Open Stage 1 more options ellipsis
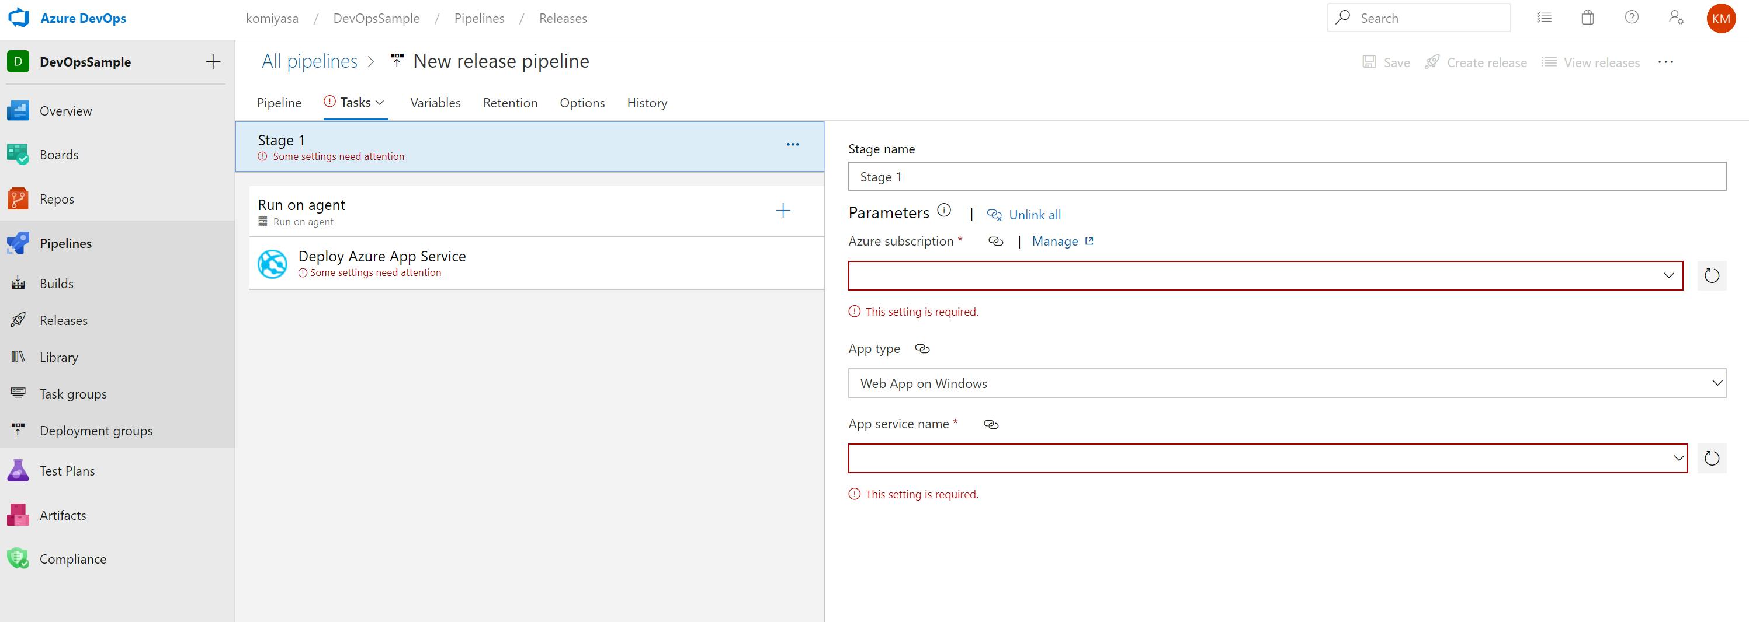This screenshot has width=1749, height=622. [x=792, y=145]
